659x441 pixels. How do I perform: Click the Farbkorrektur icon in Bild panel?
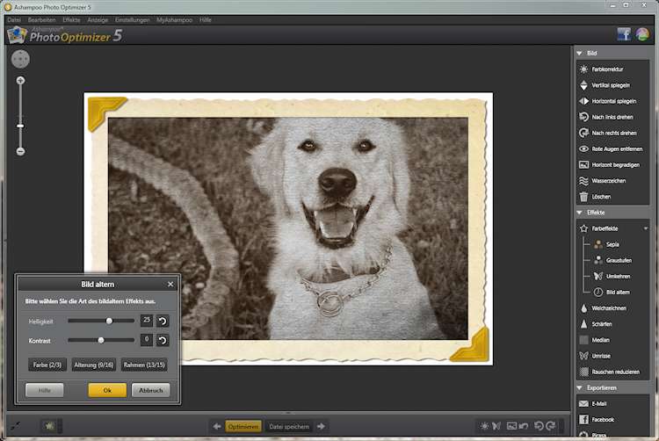click(x=583, y=69)
